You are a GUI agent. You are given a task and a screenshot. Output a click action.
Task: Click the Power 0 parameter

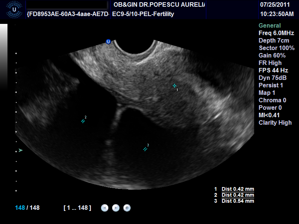pos(270,108)
